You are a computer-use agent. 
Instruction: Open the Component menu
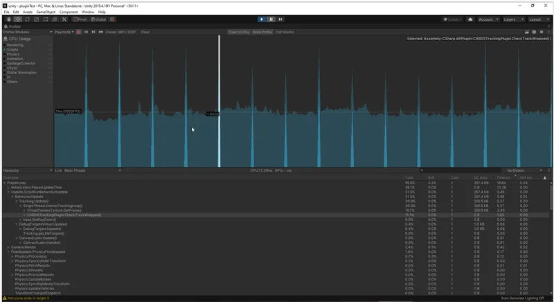click(69, 12)
